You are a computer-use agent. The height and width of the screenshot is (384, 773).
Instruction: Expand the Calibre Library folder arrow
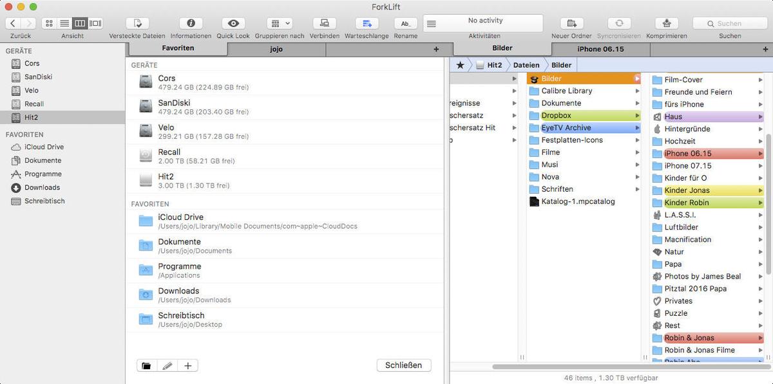pos(637,91)
